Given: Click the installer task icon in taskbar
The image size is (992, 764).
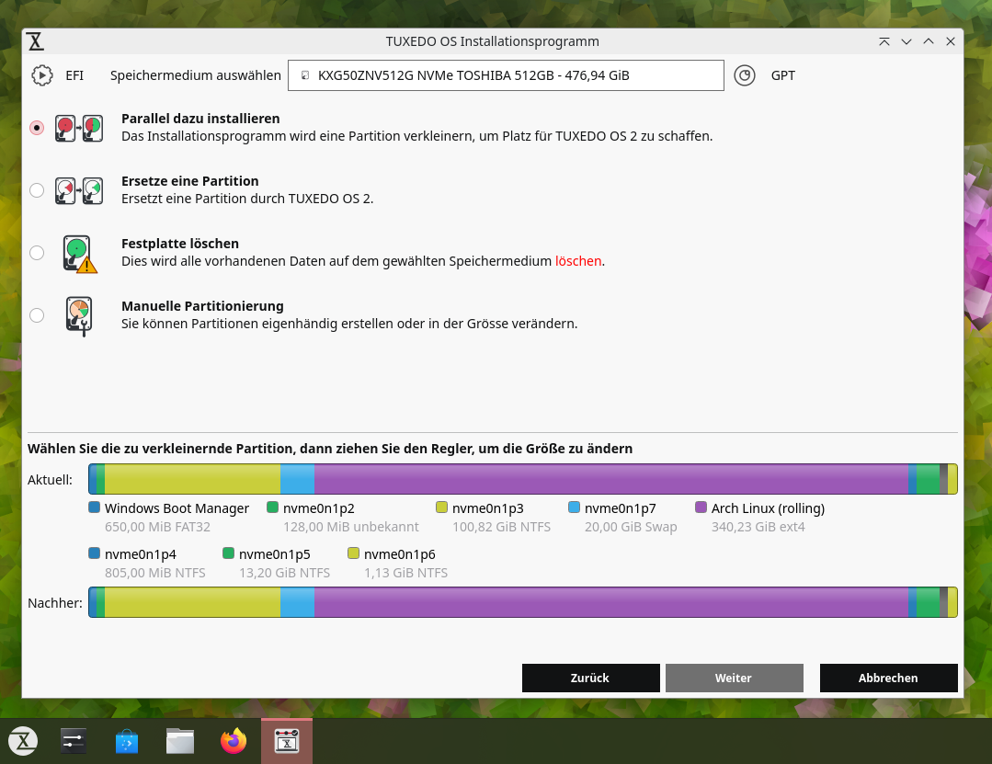Looking at the screenshot, I should [287, 741].
